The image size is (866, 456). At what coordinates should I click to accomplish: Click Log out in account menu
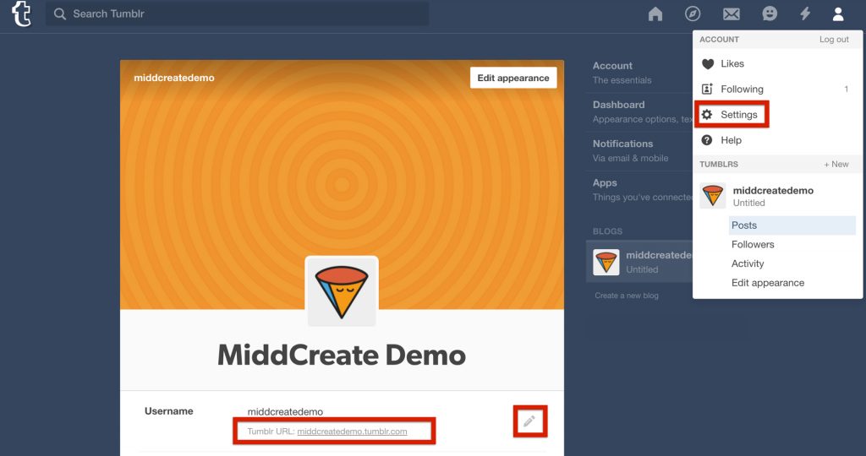[834, 40]
